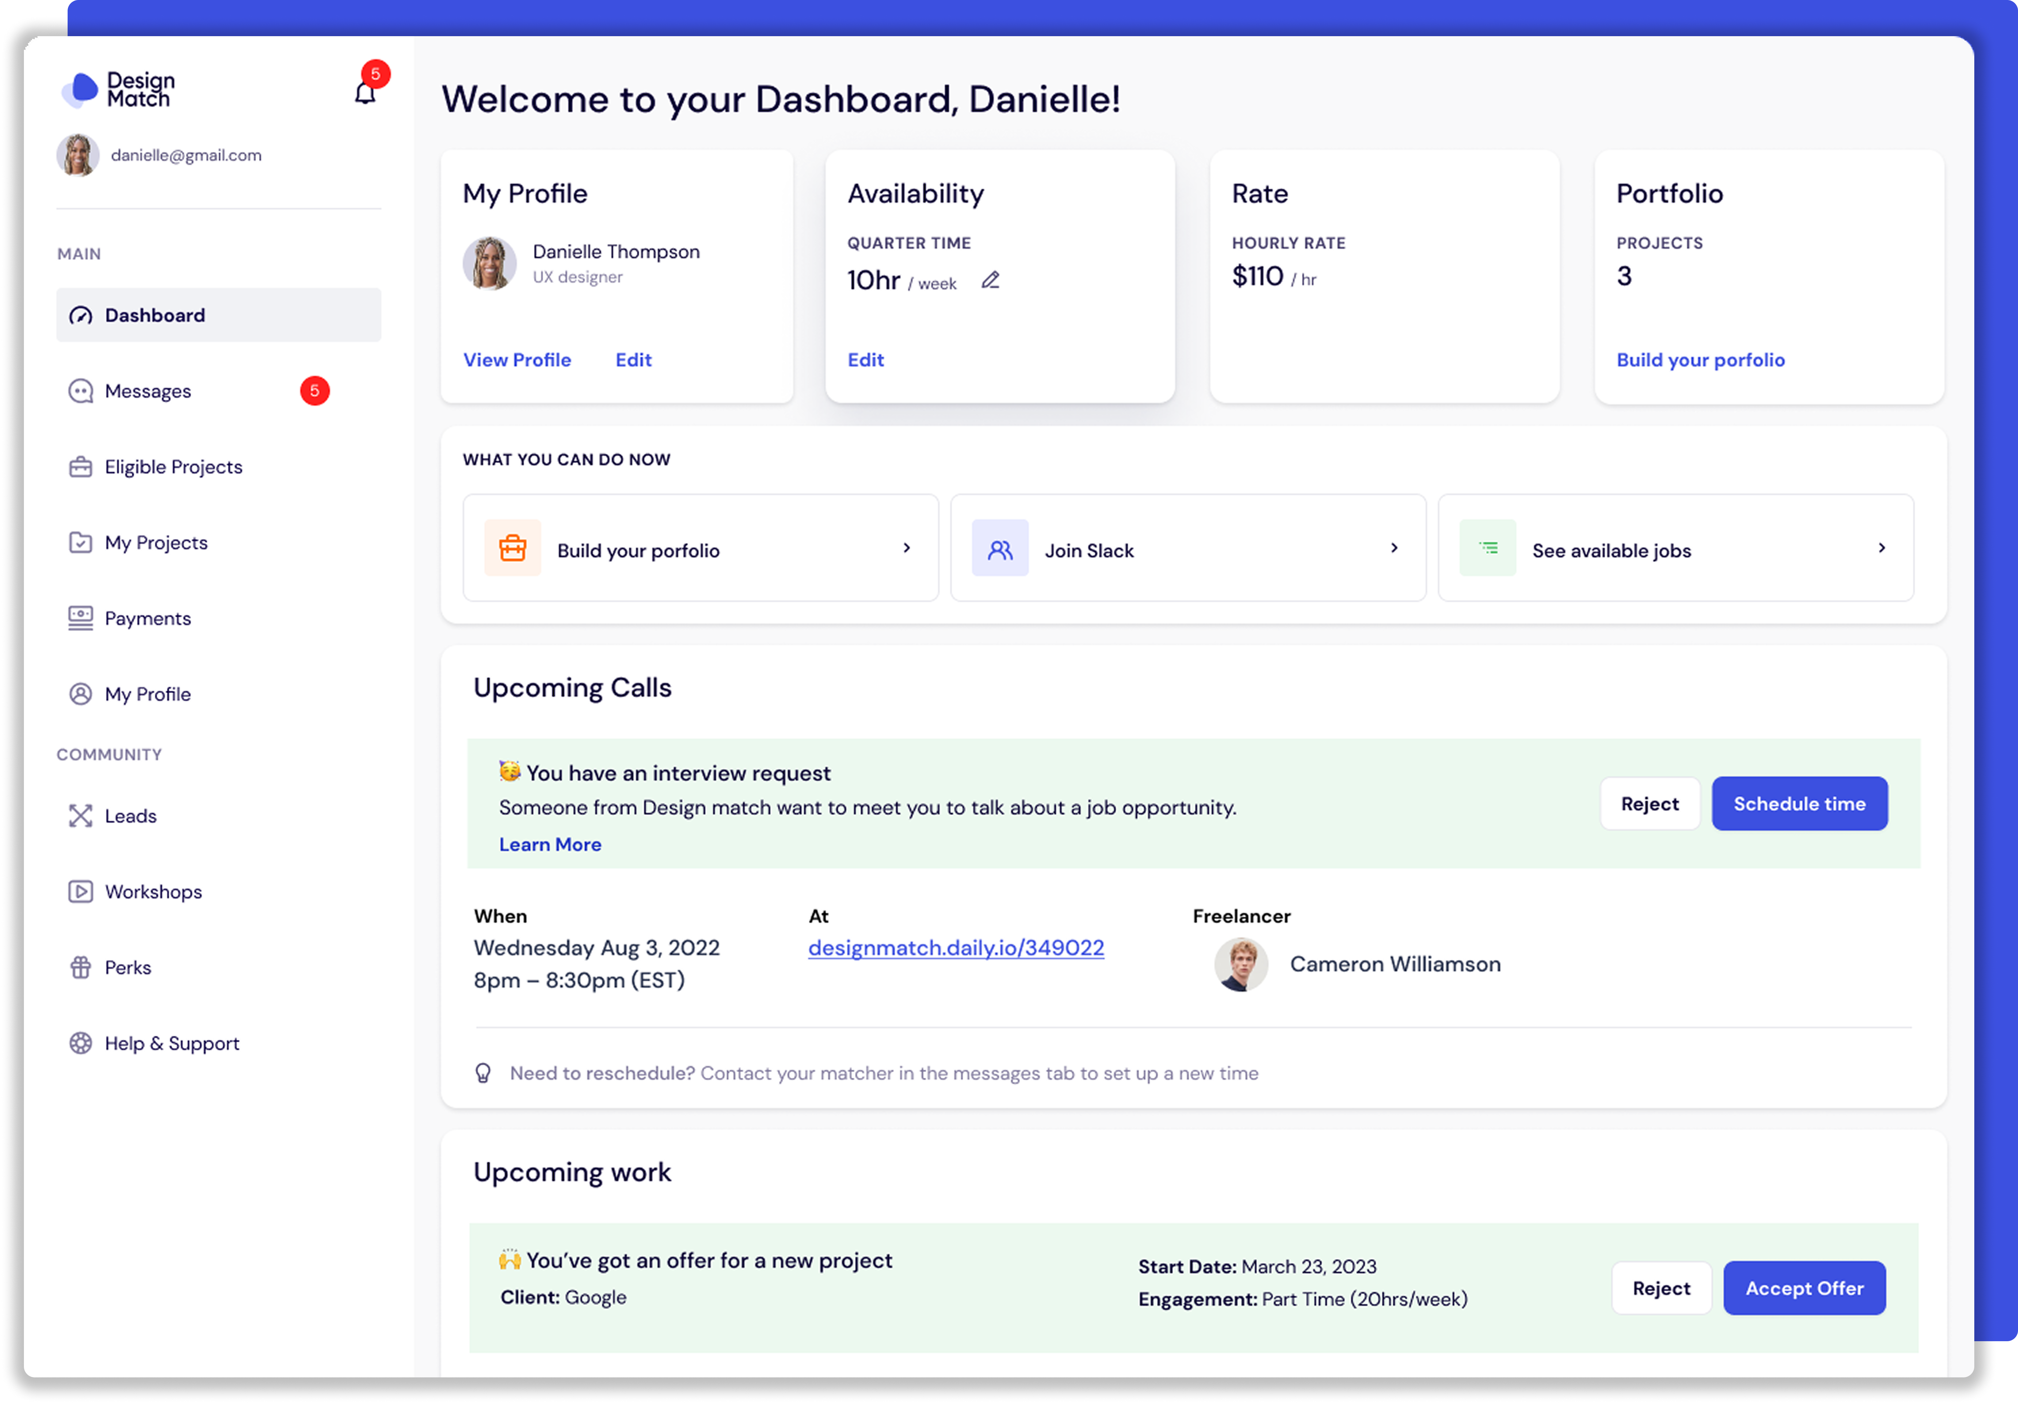Click the pencil icon beside 10hr/week
The image size is (2018, 1404).
pos(991,280)
